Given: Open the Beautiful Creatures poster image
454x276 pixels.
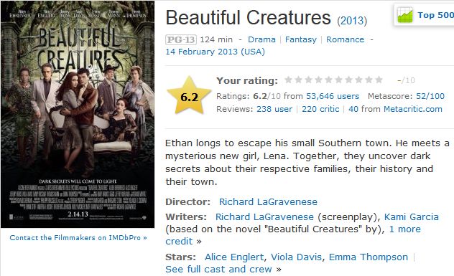Looking at the screenshot, I should coord(78,114).
